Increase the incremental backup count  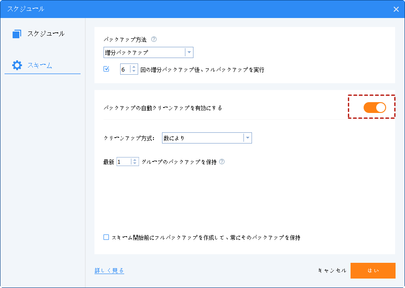point(134,67)
